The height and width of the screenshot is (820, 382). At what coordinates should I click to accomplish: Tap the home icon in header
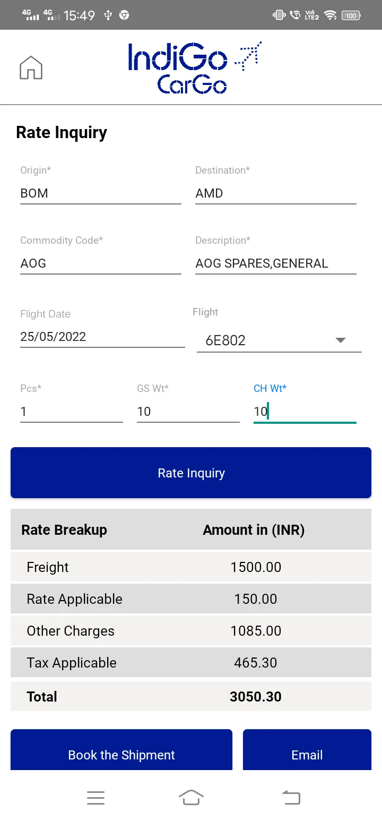[31, 67]
